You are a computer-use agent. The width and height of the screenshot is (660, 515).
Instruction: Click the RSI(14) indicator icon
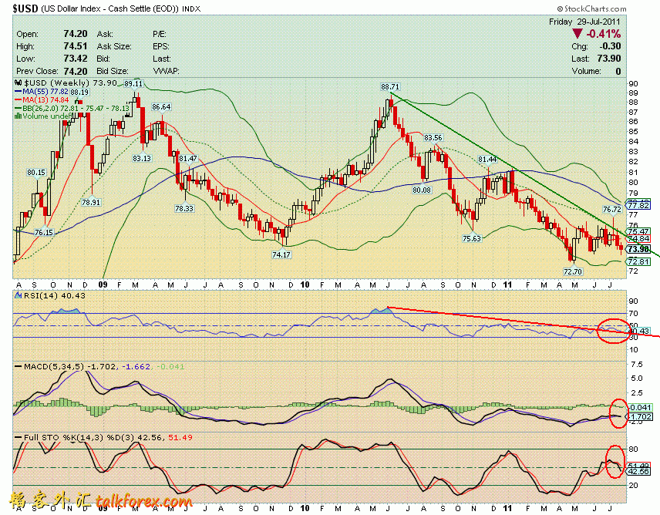19,296
